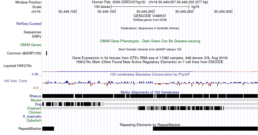Click the 30,449,300 ruler position
258x135 pixels.
click(223, 11)
